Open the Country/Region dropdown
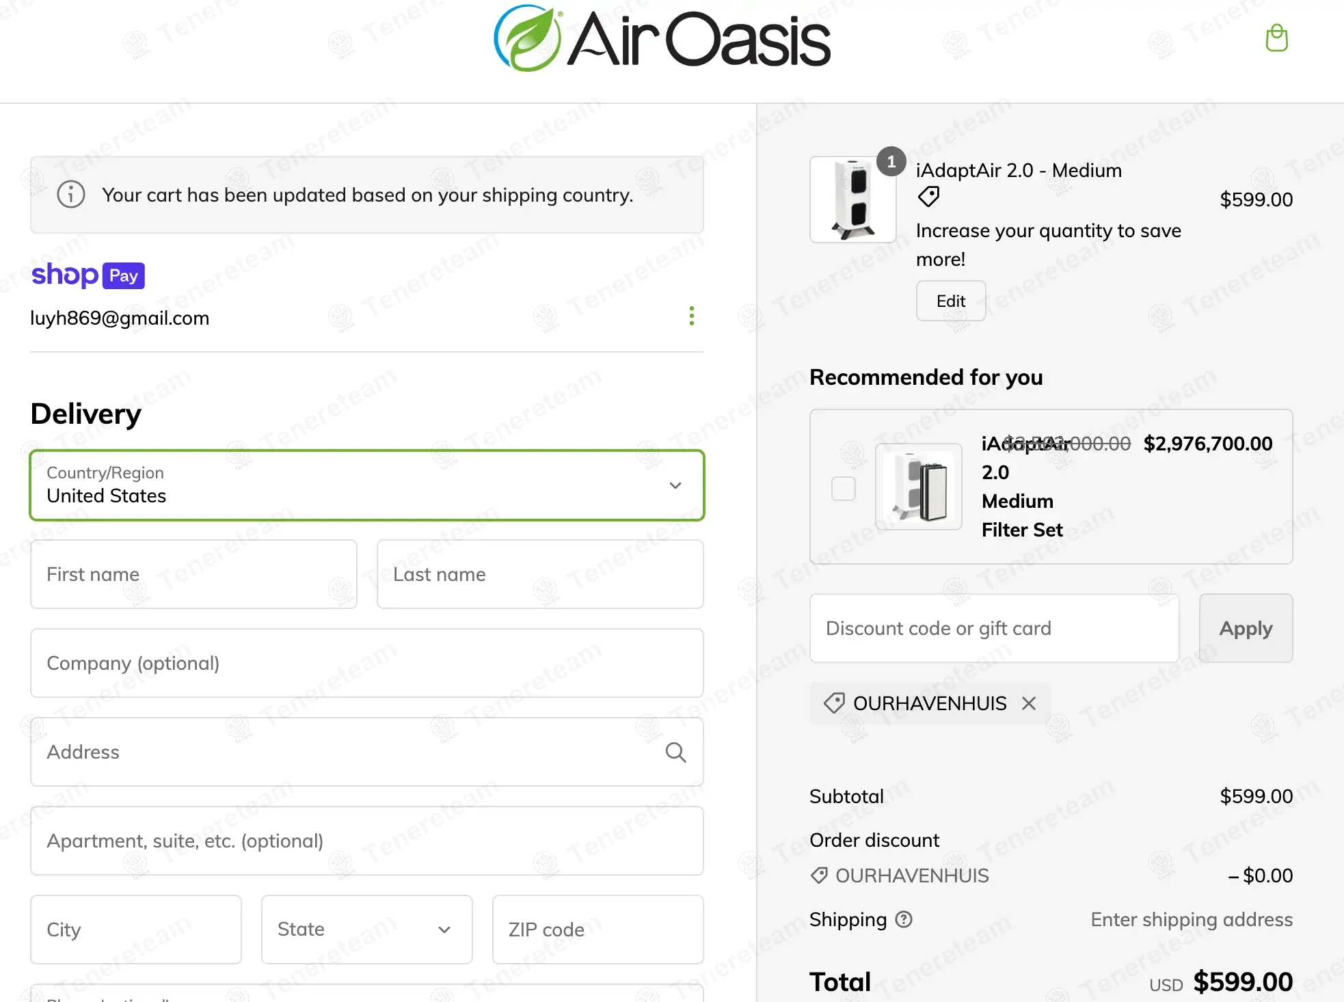The height and width of the screenshot is (1002, 1344). pyautogui.click(x=367, y=485)
